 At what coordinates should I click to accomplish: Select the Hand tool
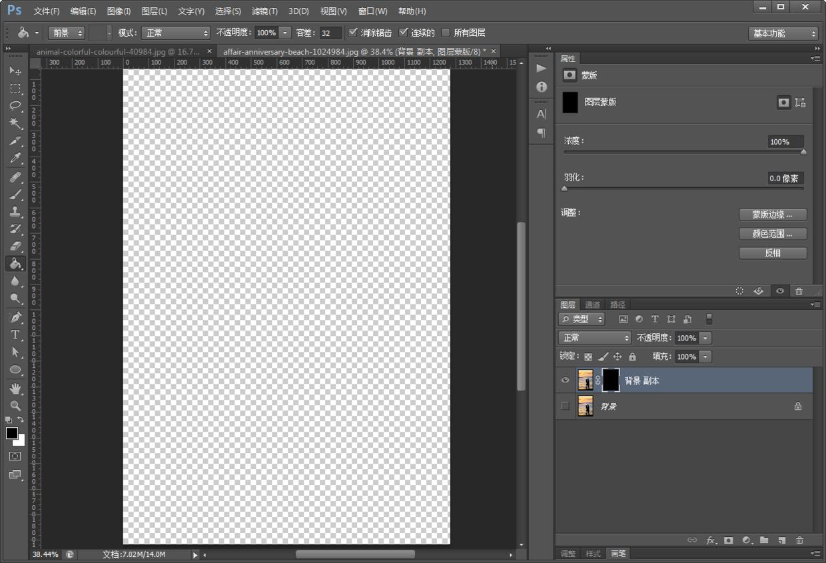click(15, 388)
